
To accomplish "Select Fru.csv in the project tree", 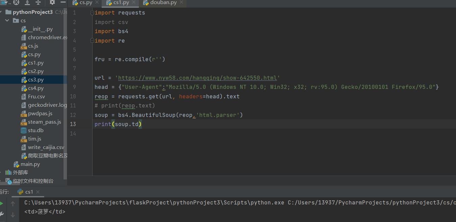I will pyautogui.click(x=36, y=97).
